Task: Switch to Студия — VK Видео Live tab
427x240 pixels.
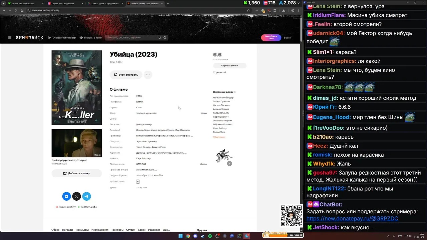Action: (x=65, y=3)
